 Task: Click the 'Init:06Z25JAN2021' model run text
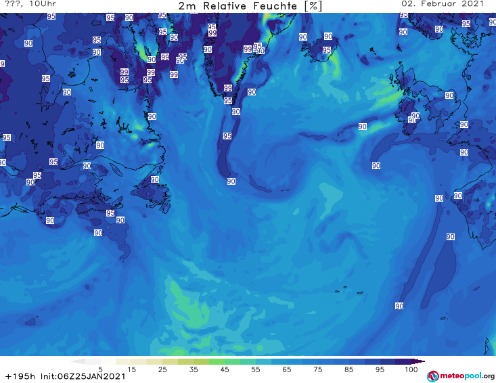click(83, 376)
